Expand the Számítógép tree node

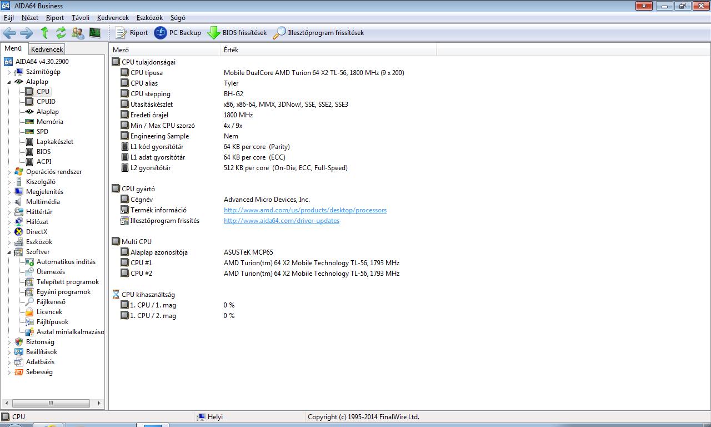click(x=9, y=72)
